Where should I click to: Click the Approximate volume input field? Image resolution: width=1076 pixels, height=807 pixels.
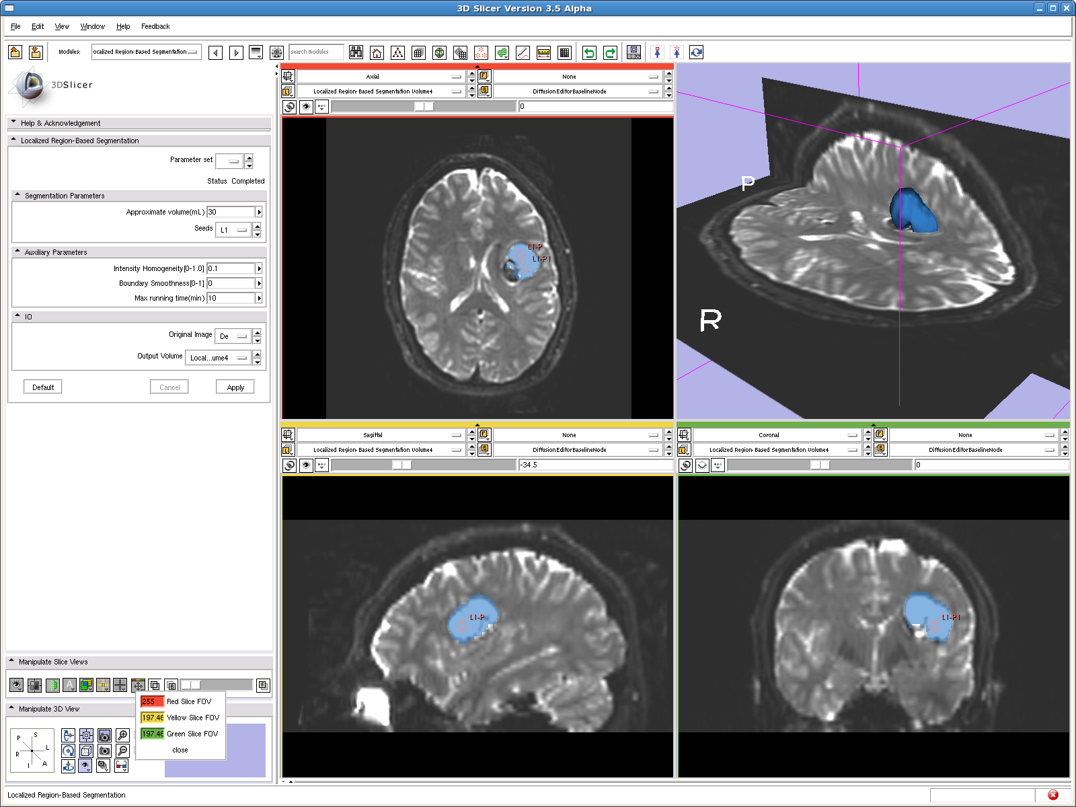[x=231, y=212]
